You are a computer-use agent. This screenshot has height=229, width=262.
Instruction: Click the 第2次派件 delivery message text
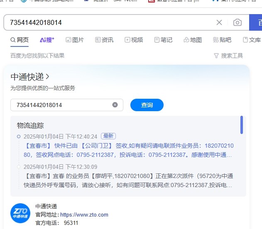(x=128, y=180)
